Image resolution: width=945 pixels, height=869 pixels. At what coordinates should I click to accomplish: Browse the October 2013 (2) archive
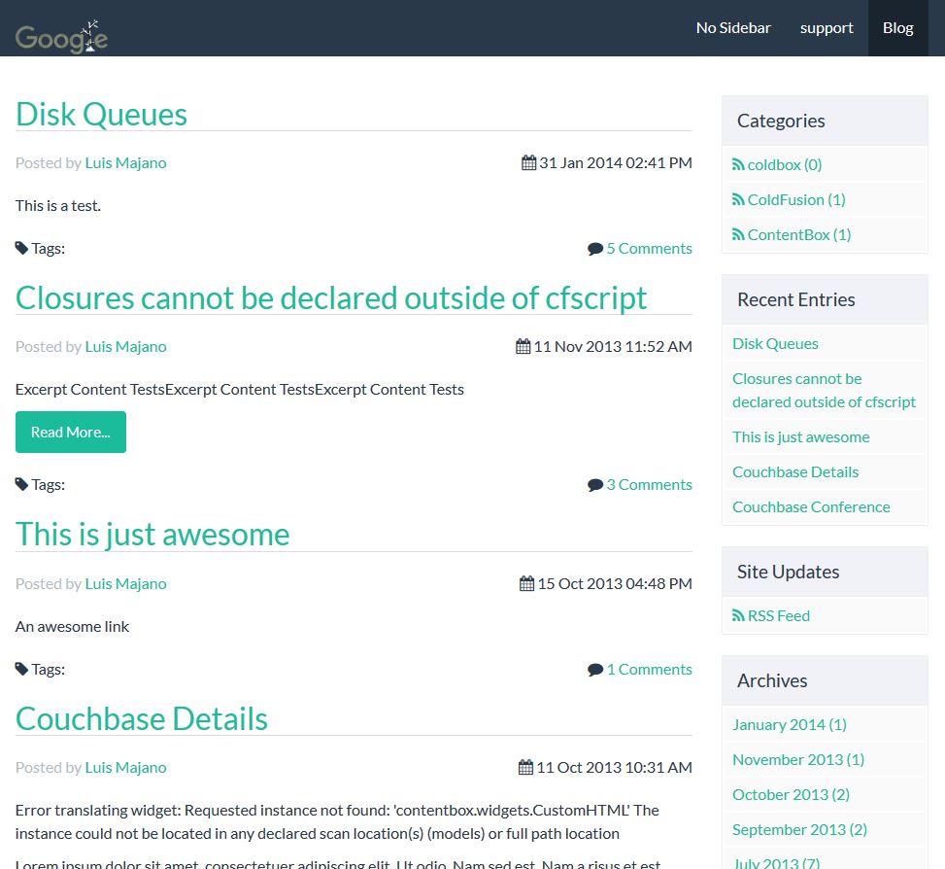click(x=791, y=795)
